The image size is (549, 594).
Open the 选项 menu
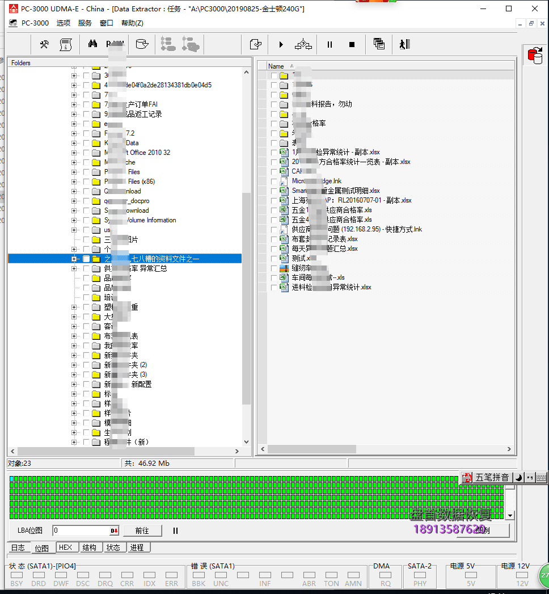click(64, 23)
